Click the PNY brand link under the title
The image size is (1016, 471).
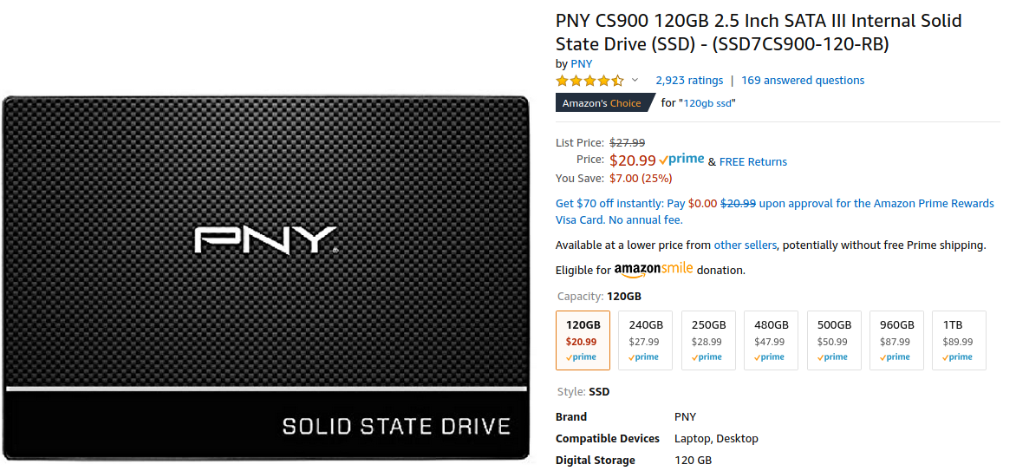581,63
